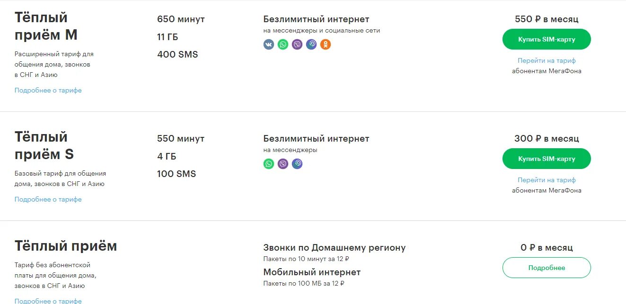Open Подробнее о тарифе under Тёплый приём M
The image size is (626, 304).
tap(48, 90)
